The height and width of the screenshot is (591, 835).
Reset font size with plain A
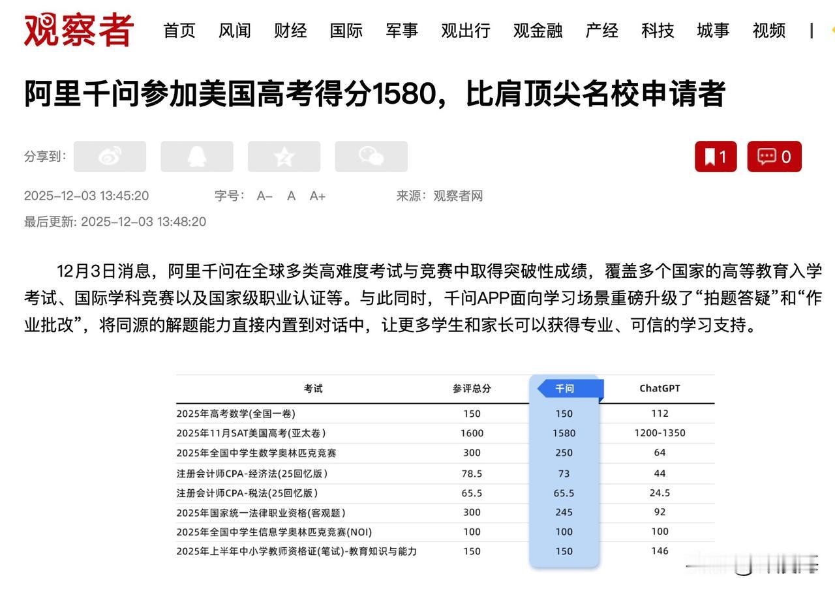pyautogui.click(x=292, y=196)
